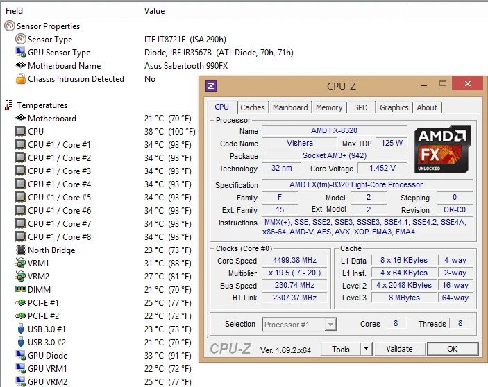Click the DIMM memory module icon
488x387 pixels.
pos(21,289)
